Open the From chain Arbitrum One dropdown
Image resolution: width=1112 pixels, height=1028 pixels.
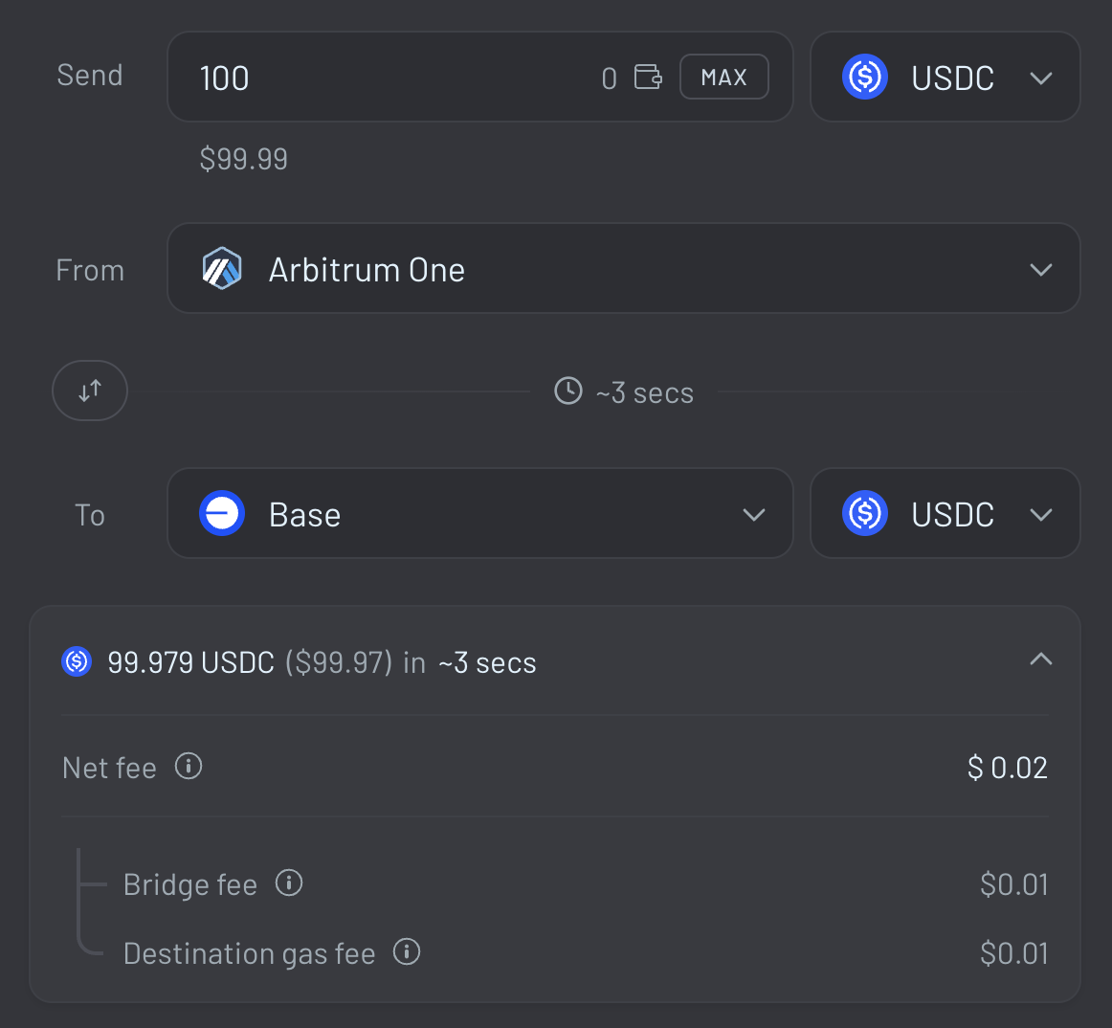(623, 268)
